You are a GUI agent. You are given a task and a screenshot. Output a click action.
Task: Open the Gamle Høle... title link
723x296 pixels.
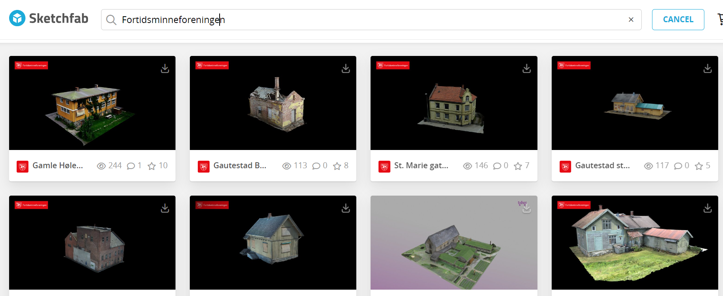point(57,165)
